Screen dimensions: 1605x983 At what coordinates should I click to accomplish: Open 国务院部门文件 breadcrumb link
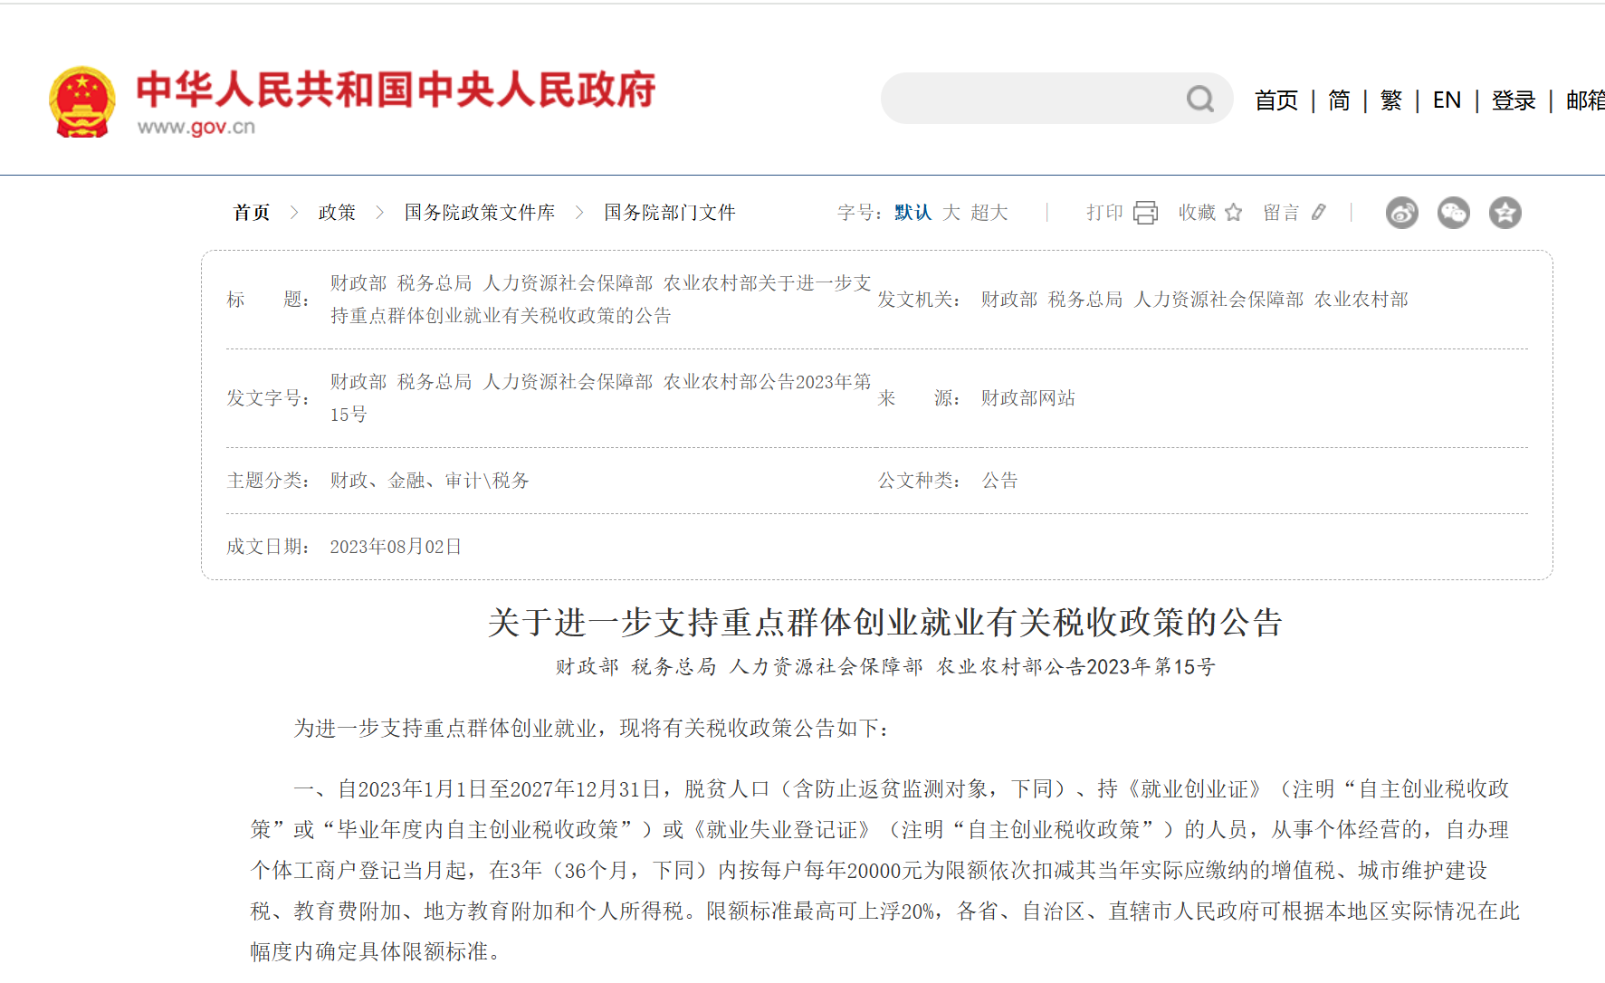click(669, 213)
